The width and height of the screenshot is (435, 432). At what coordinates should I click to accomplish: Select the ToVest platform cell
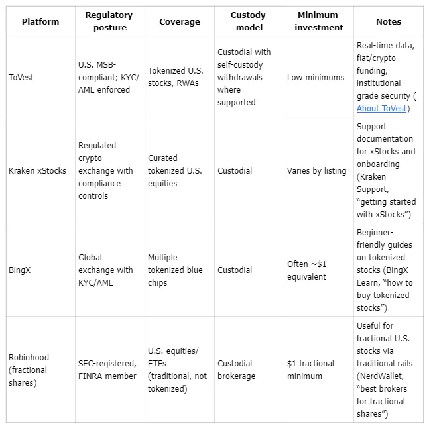pos(23,78)
